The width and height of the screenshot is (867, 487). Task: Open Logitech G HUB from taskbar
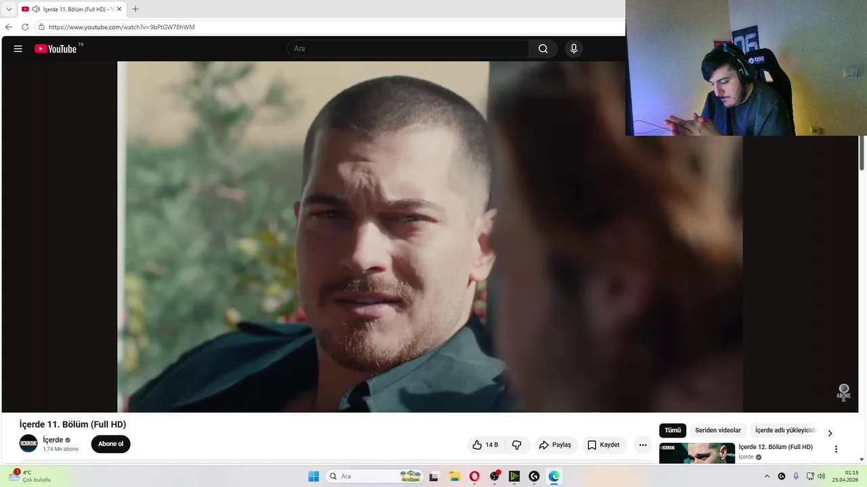coord(534,476)
